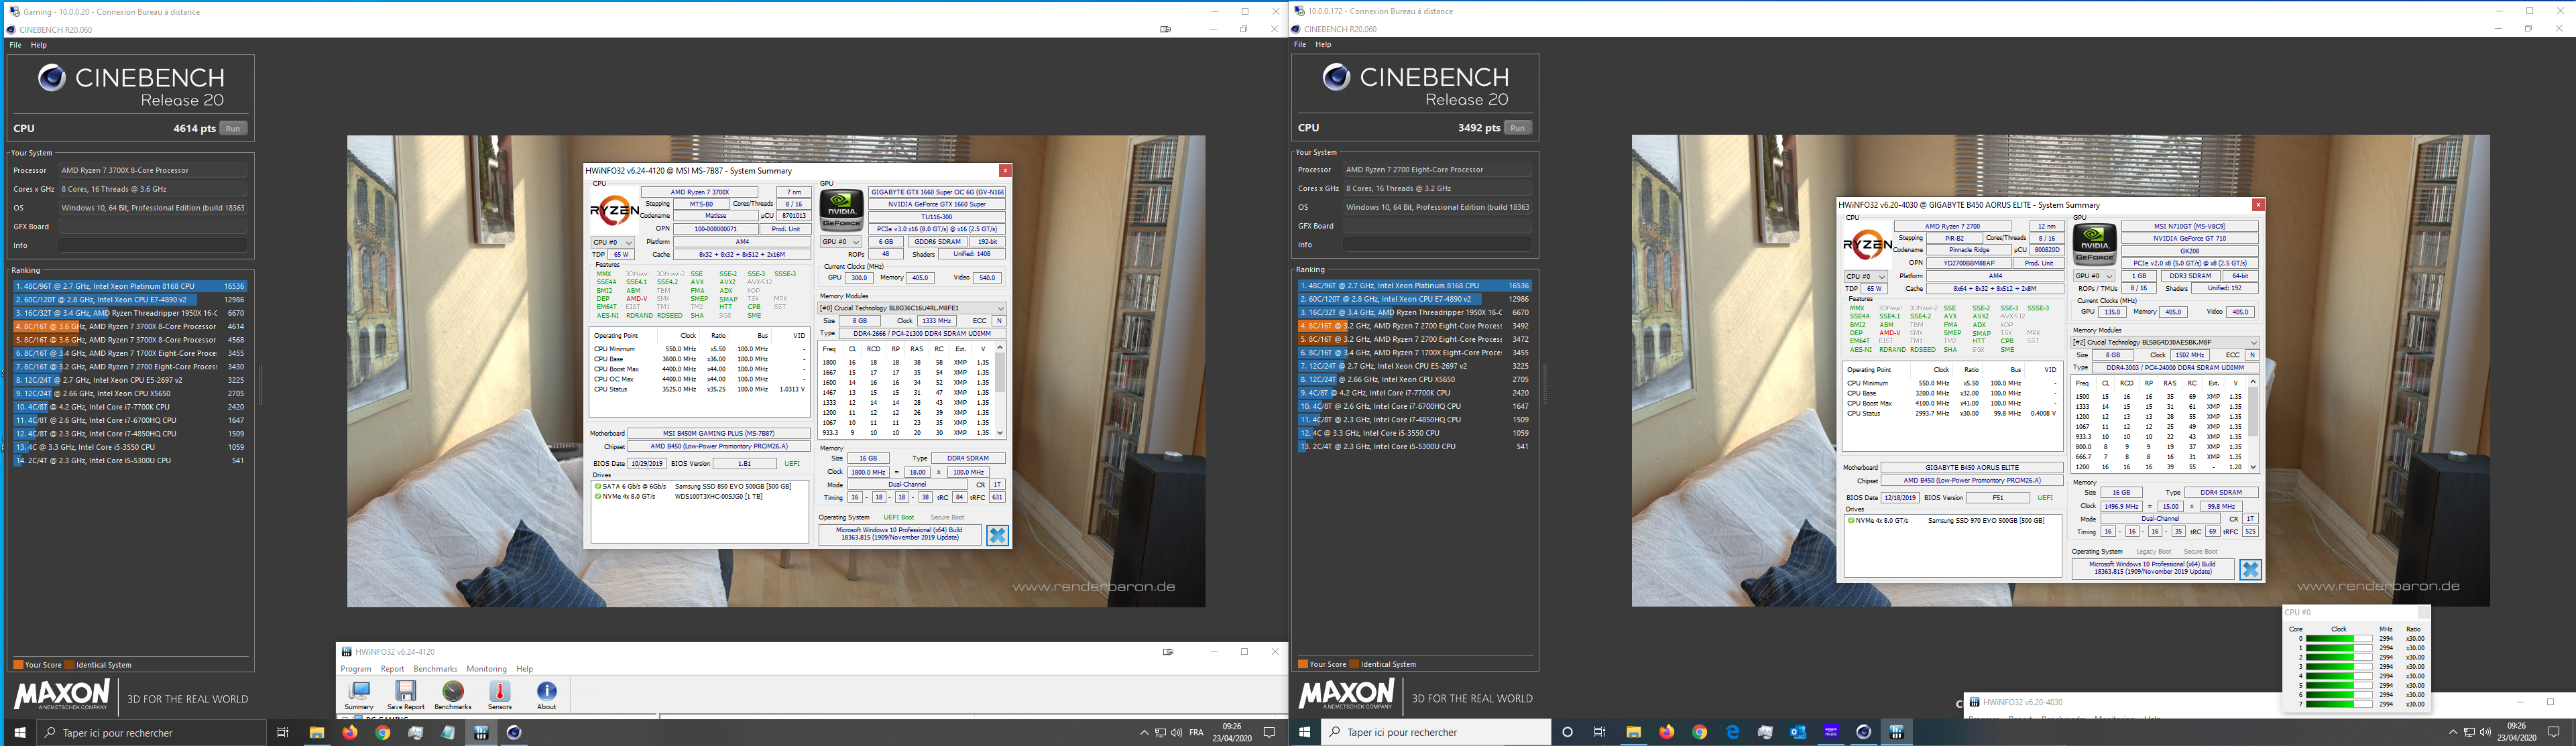Screen dimensions: 2576x746
Task: Click the Core 7 clock bar in CPU #0 panel
Action: click(x=2339, y=704)
